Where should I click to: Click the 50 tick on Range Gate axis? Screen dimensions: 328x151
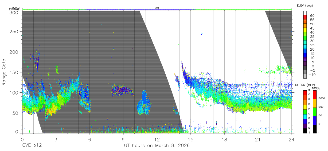point(15,113)
